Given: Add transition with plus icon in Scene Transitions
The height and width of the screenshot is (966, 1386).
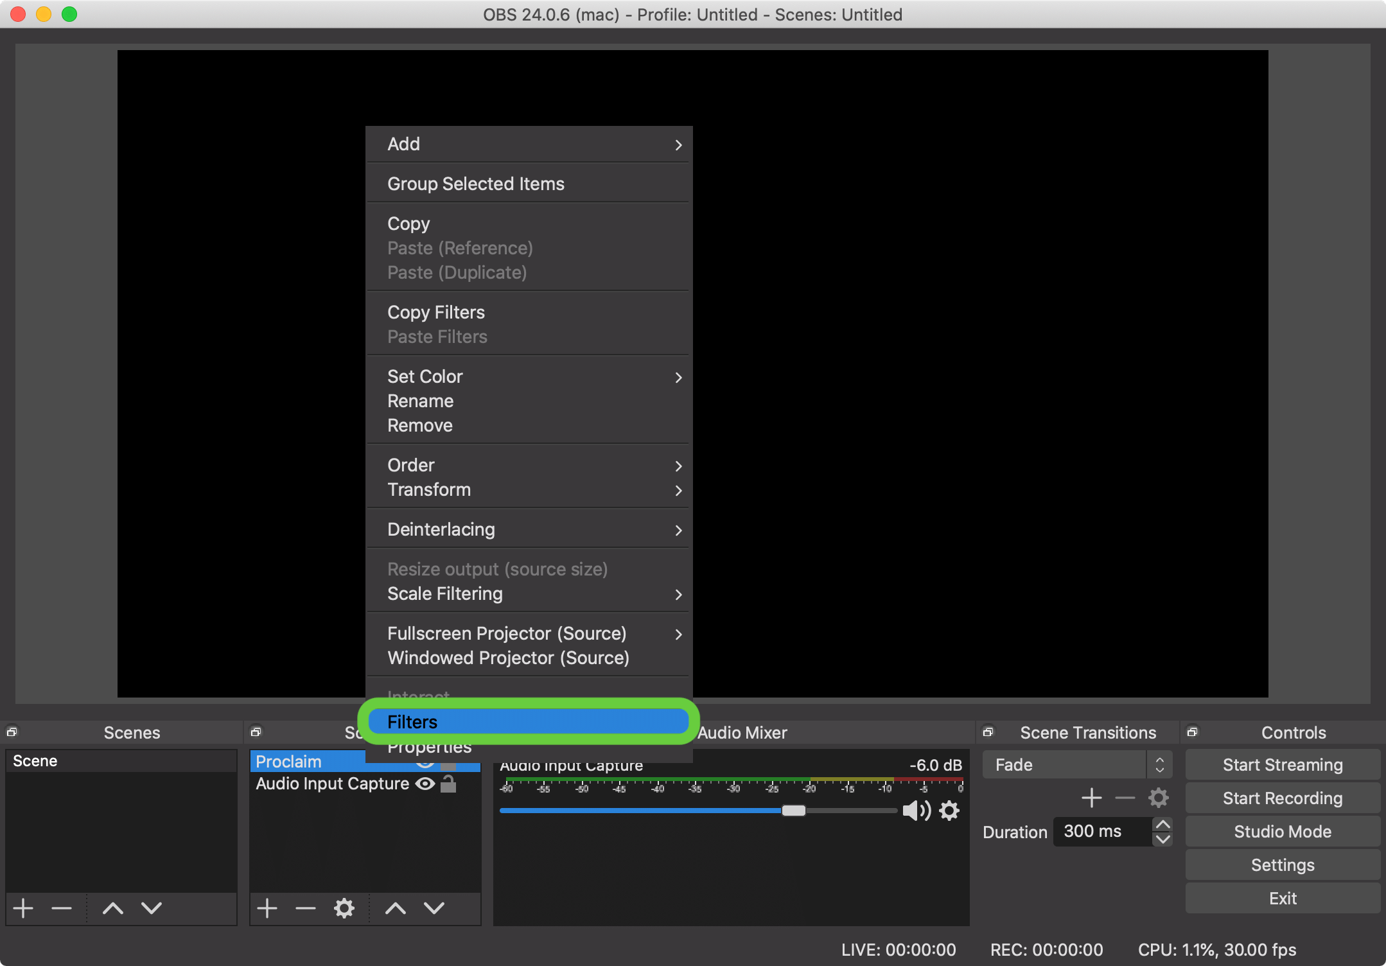Looking at the screenshot, I should point(1092,798).
